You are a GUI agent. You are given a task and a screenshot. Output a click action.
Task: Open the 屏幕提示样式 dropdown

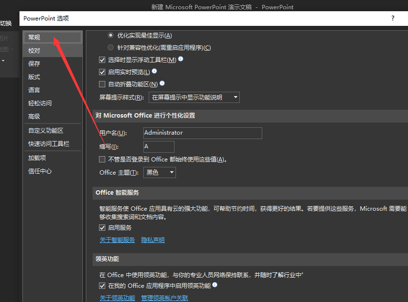194,98
